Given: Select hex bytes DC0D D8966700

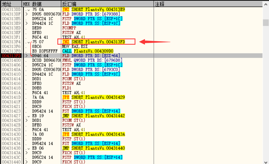Looking at the screenshot, I should click(x=47, y=60).
